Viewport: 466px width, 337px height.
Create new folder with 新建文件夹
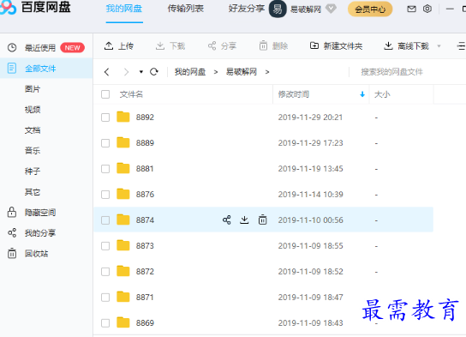click(337, 46)
